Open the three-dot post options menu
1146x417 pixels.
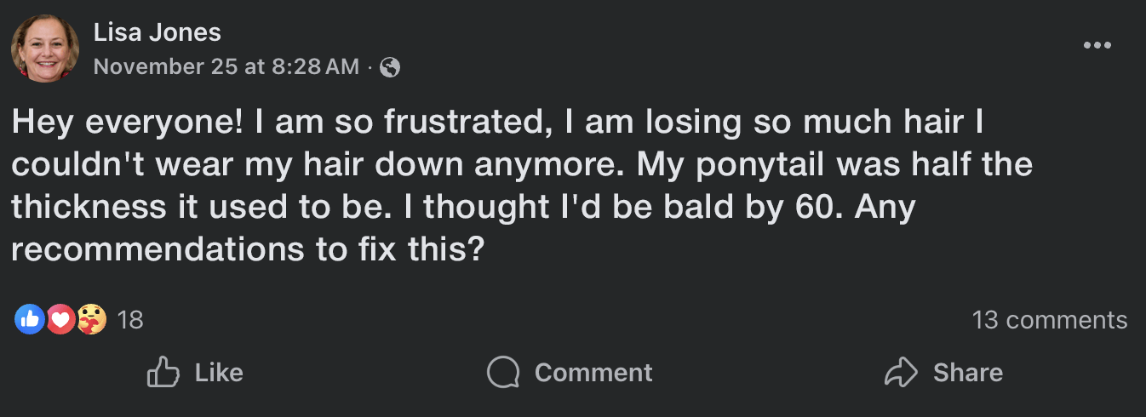pyautogui.click(x=1097, y=46)
